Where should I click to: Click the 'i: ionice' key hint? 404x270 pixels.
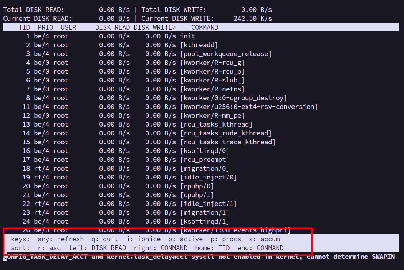[x=143, y=239]
